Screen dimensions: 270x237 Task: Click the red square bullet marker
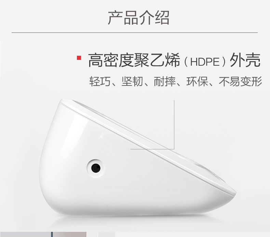click(x=79, y=58)
